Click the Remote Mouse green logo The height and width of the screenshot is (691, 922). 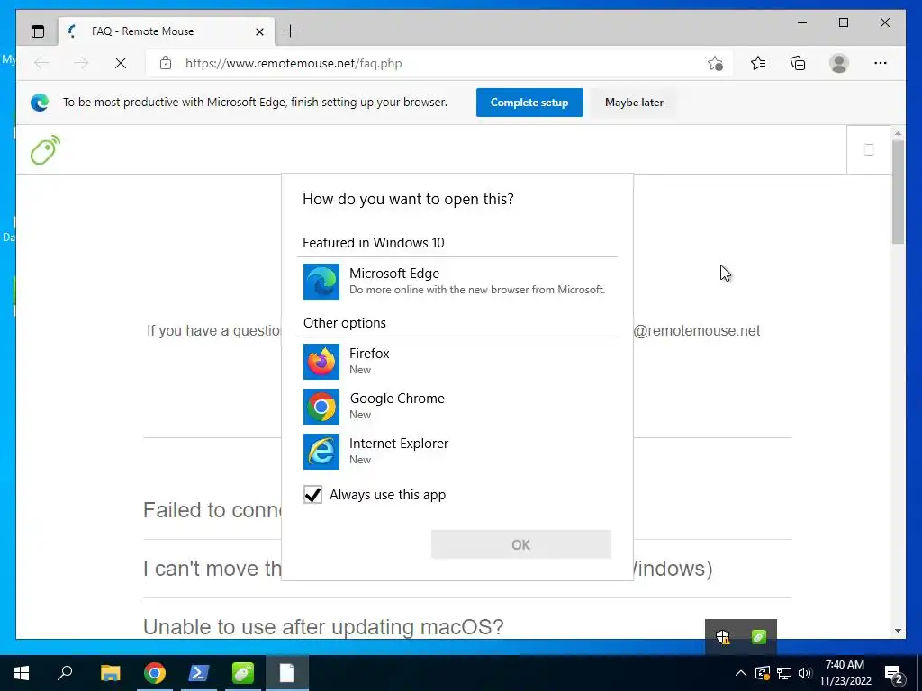[45, 150]
